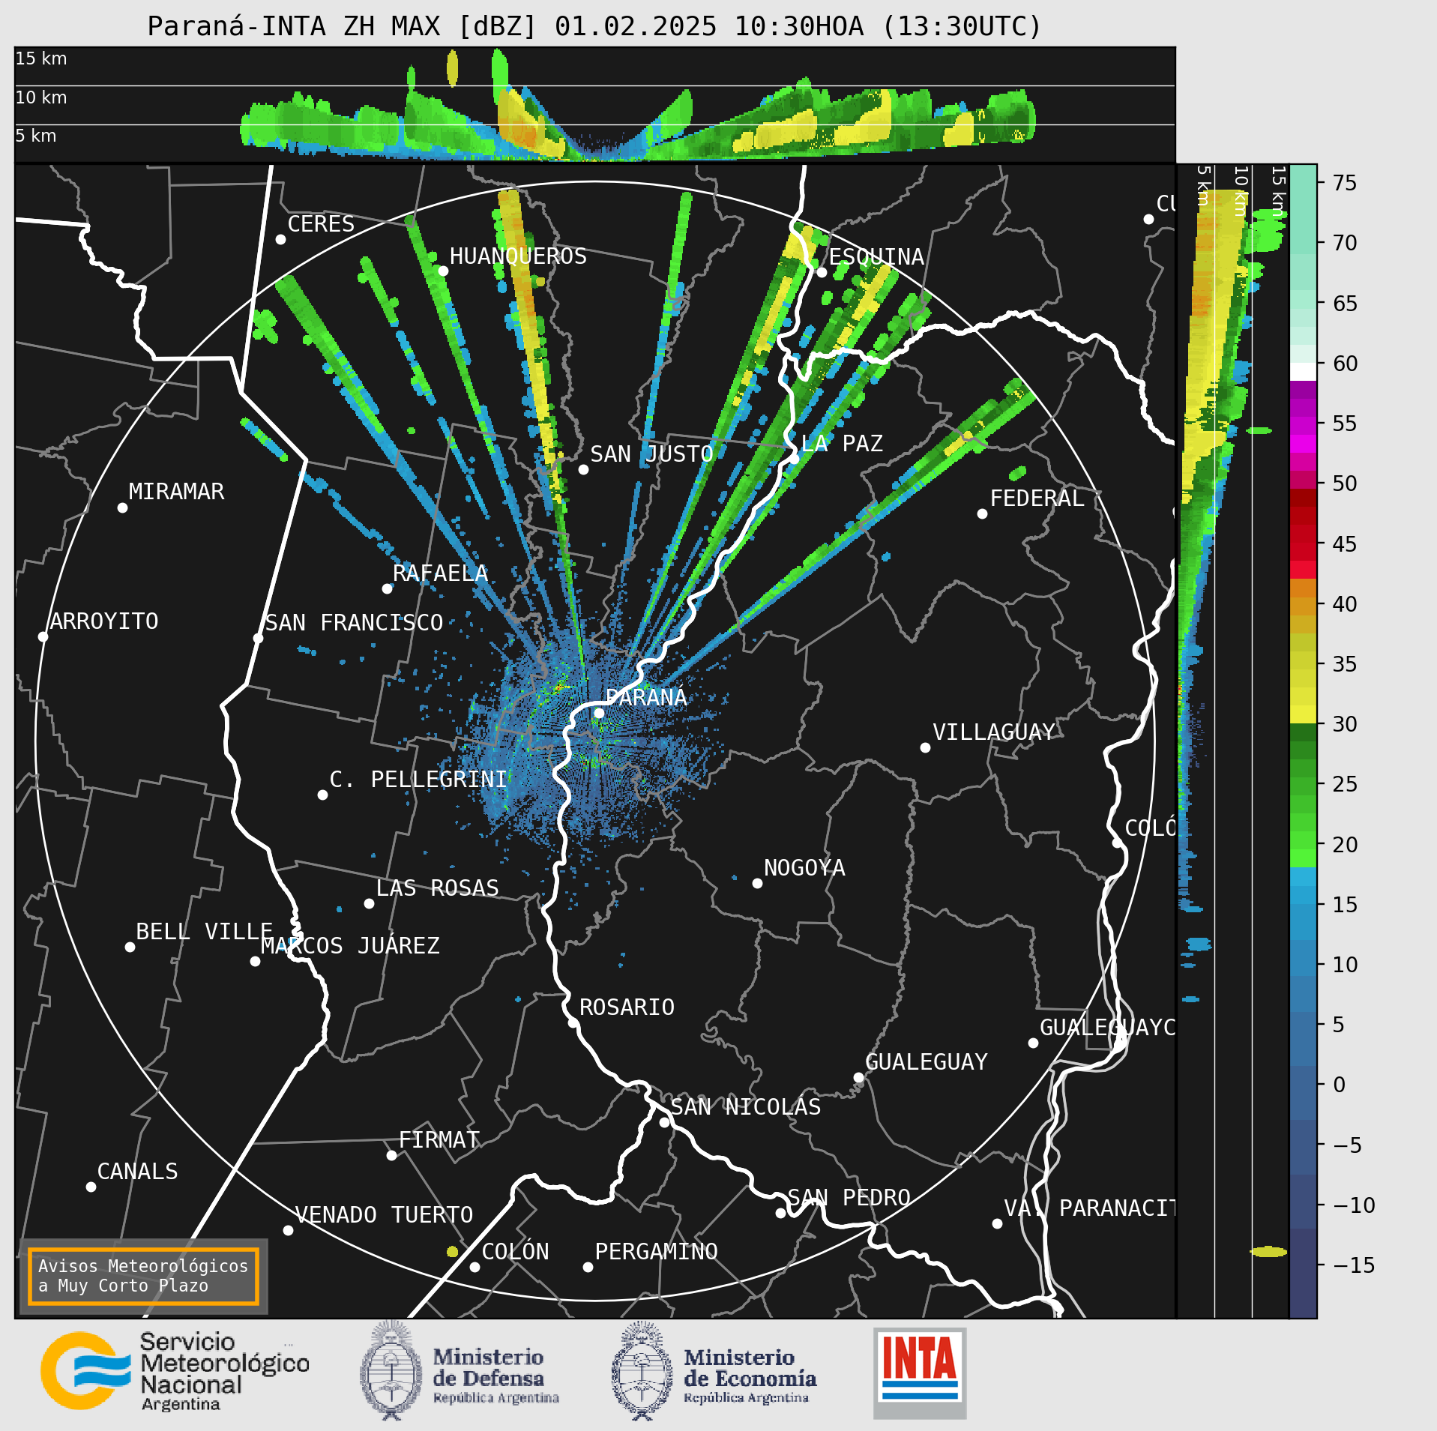Viewport: 1437px width, 1431px height.
Task: Click the SAN FRANCISCO label
Action: click(x=354, y=622)
